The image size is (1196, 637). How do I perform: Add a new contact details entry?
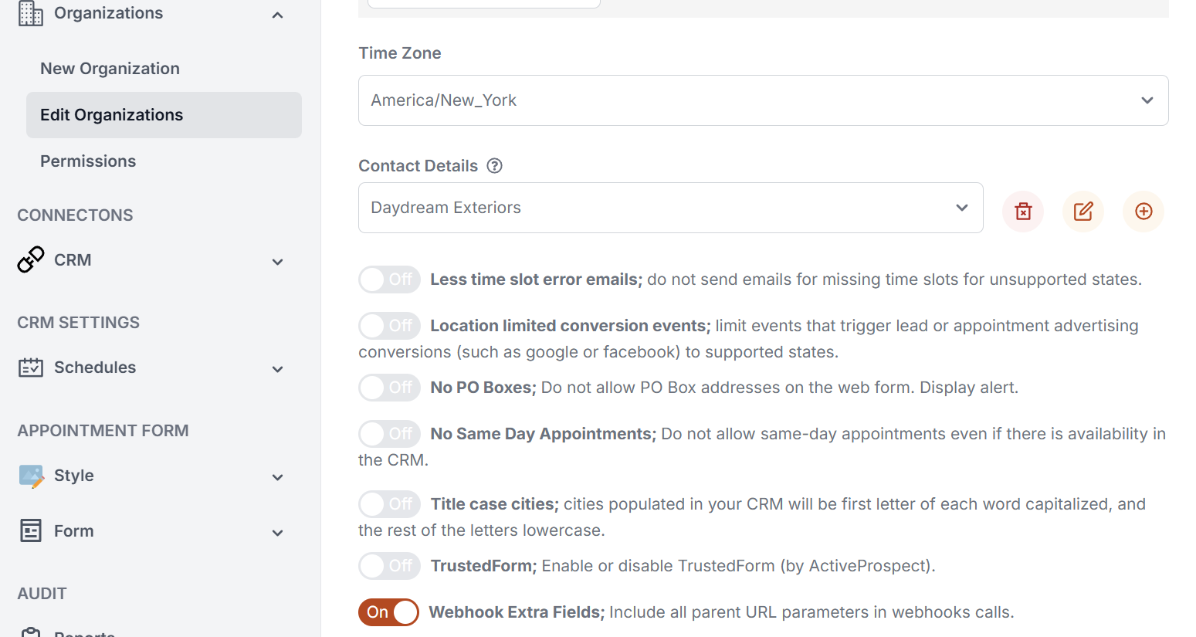click(1143, 211)
